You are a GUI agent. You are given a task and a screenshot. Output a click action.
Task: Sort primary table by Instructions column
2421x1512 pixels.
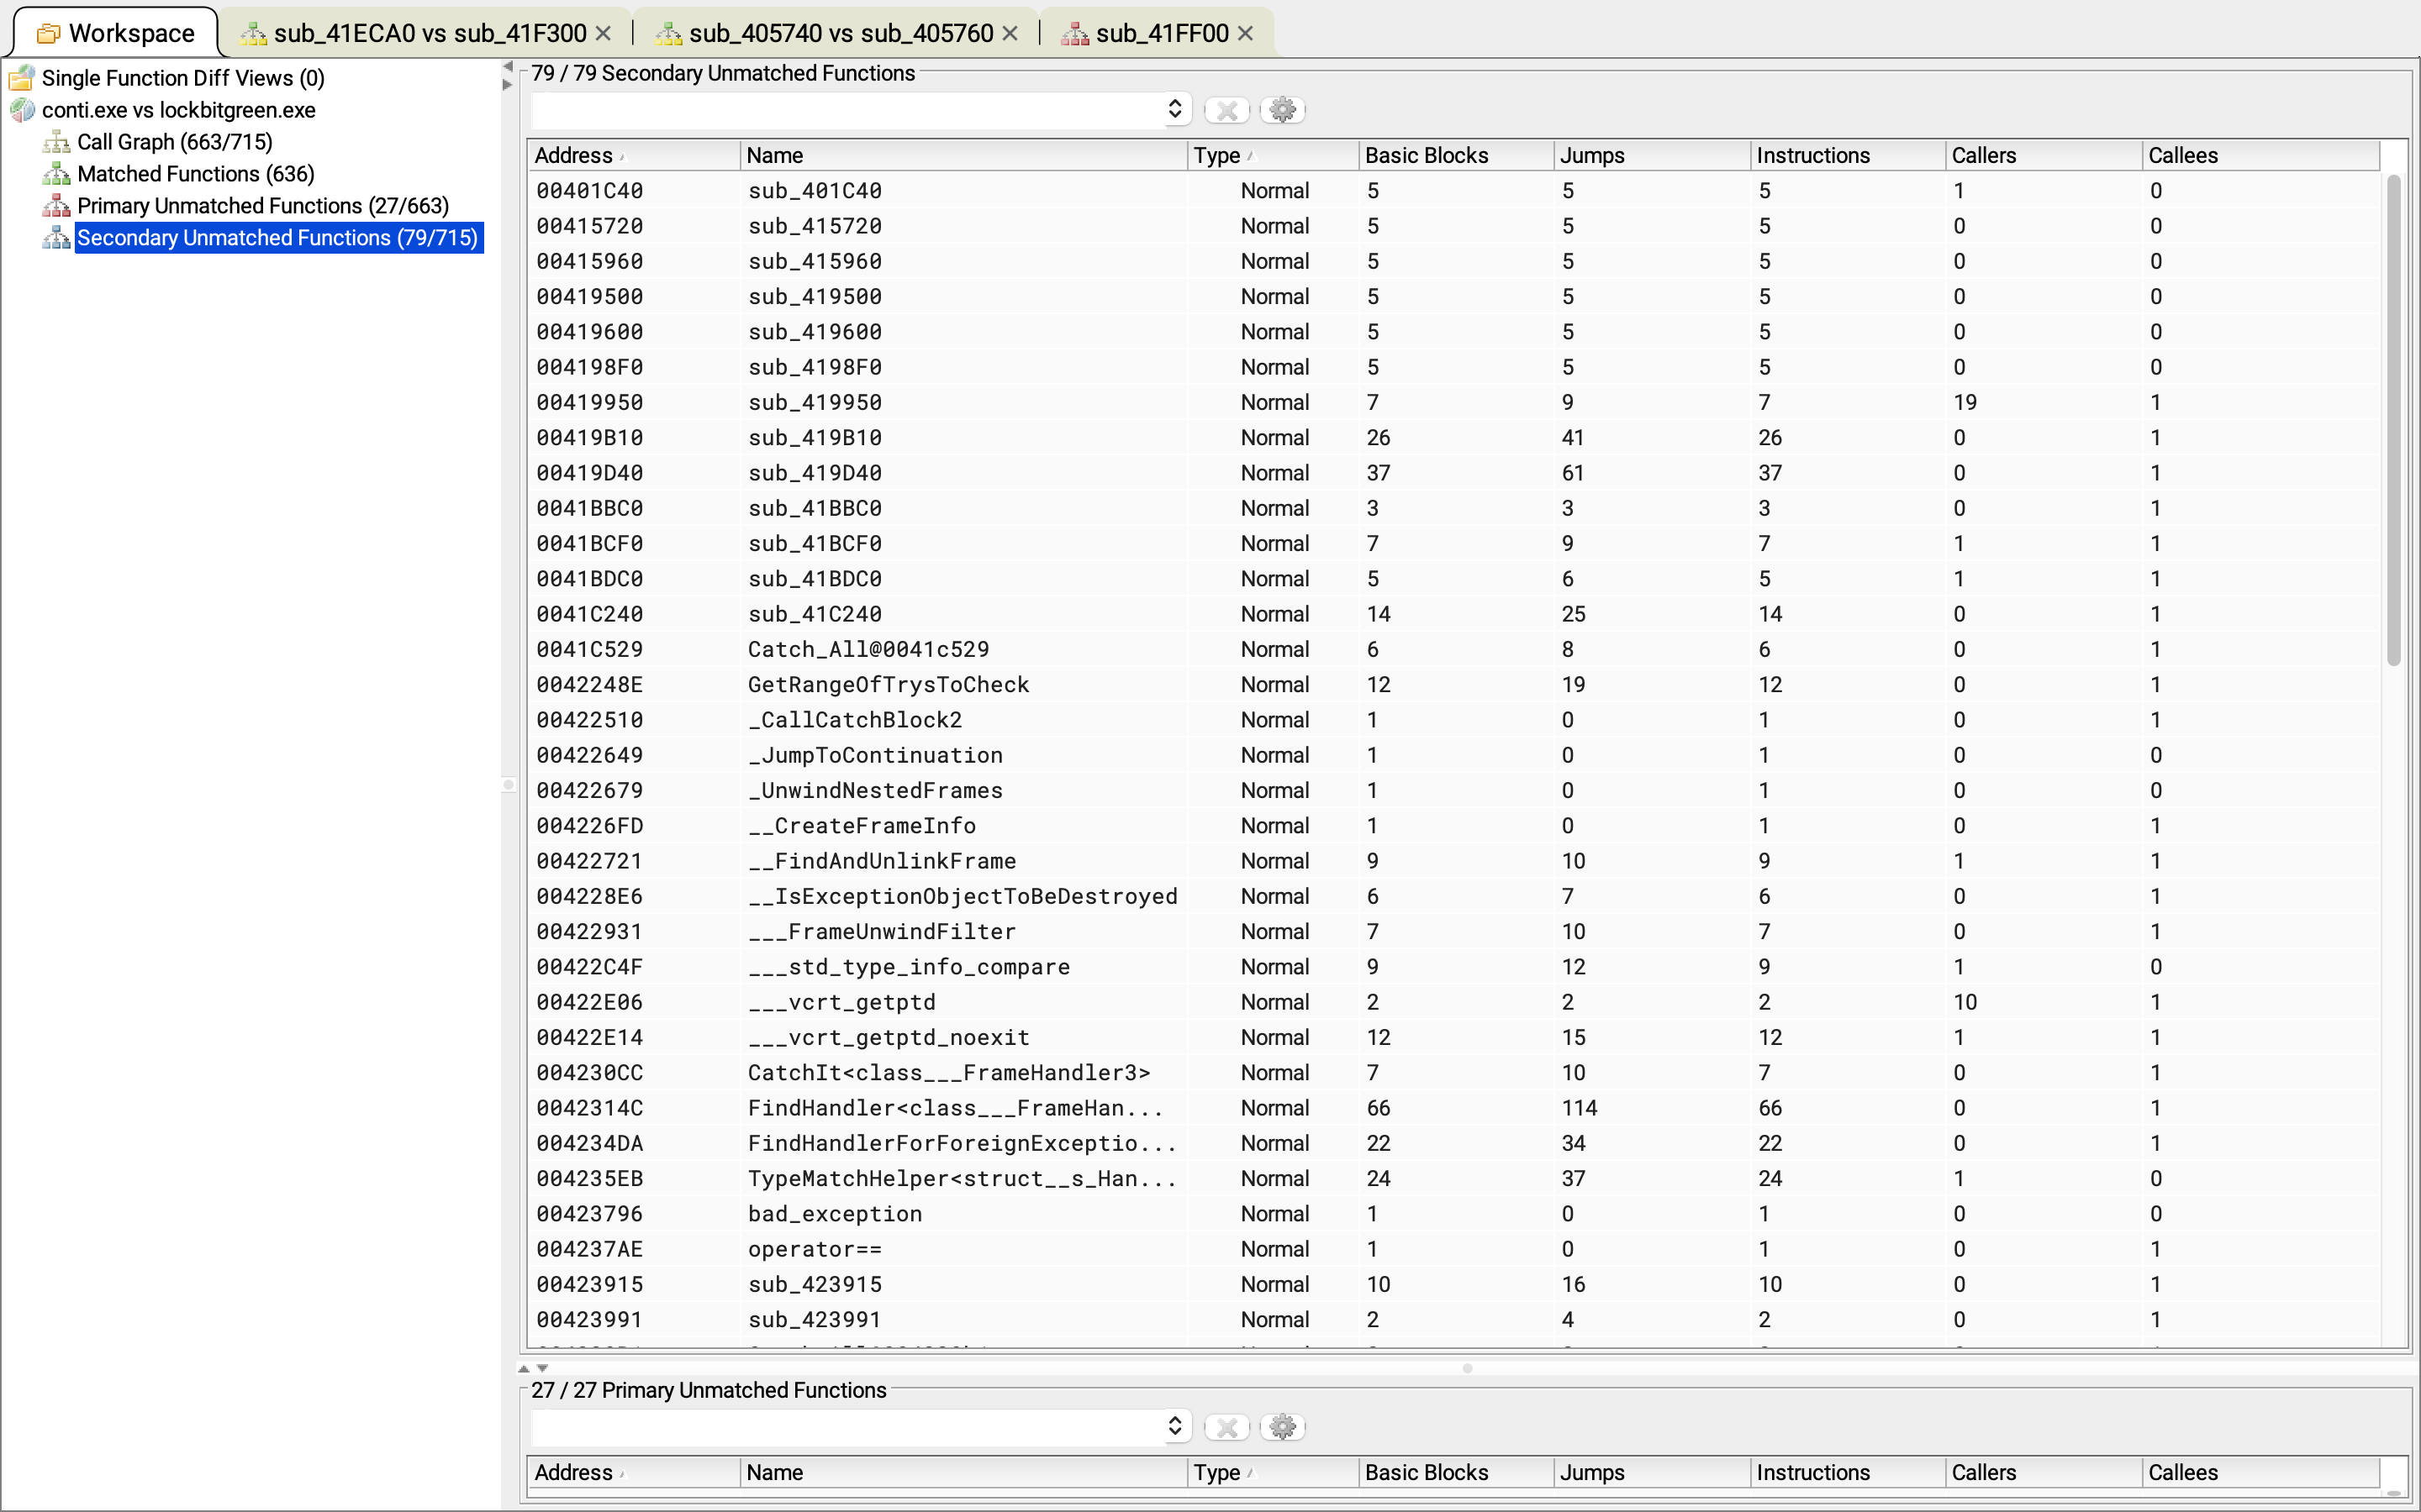pos(1849,1472)
